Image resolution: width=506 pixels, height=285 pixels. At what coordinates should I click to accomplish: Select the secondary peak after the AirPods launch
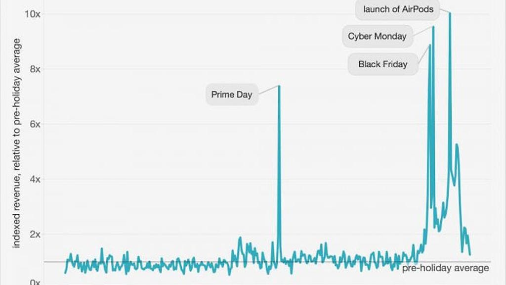click(457, 144)
